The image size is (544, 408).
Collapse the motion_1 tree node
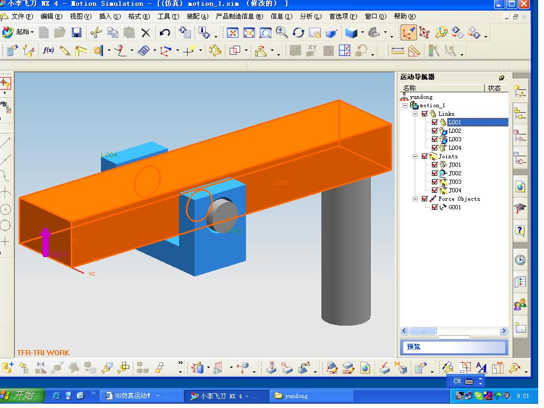[405, 105]
